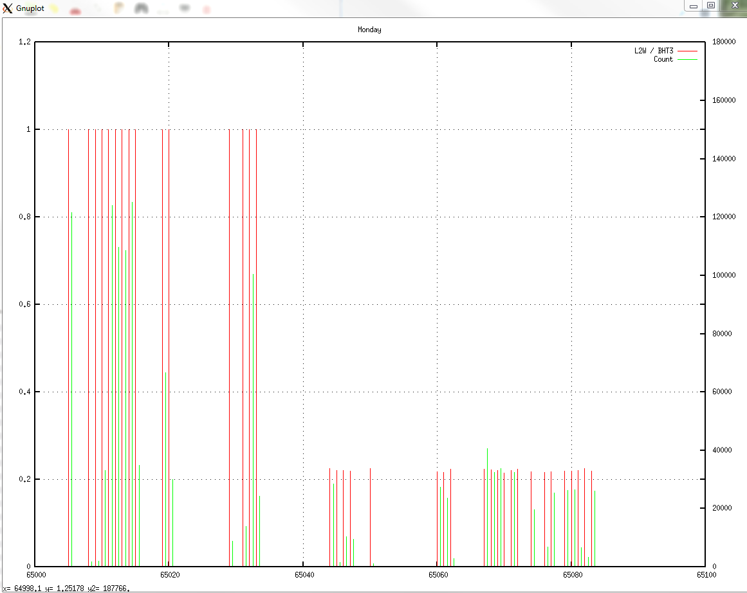
Task: Click the 20000 tick label on the right axis
Action: [x=722, y=508]
